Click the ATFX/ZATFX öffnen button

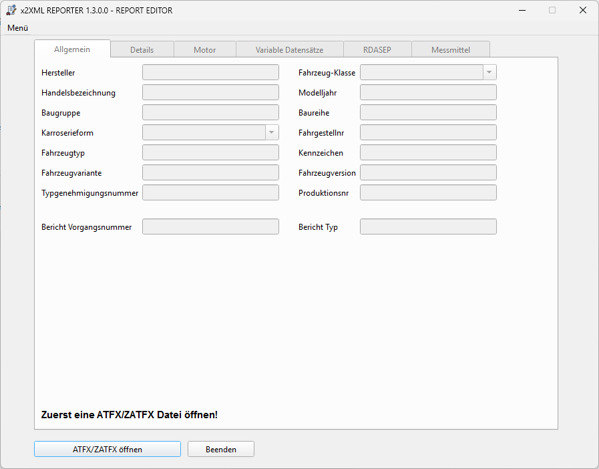pyautogui.click(x=108, y=449)
